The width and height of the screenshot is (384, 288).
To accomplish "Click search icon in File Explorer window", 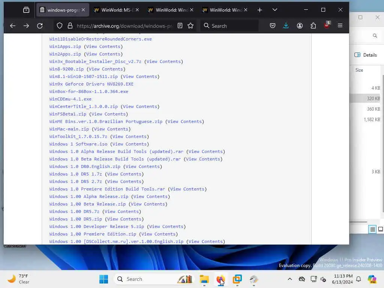I will [x=375, y=36].
